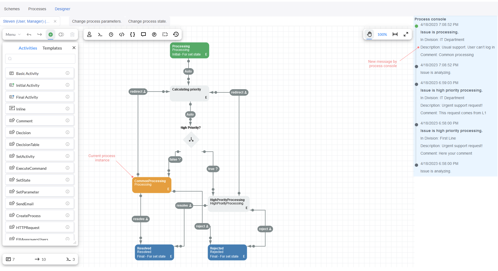
Task: Select the orange CommonProcessing node
Action: [152, 185]
